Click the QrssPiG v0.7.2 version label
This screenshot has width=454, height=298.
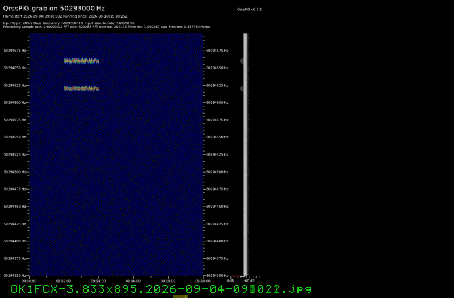(249, 9)
